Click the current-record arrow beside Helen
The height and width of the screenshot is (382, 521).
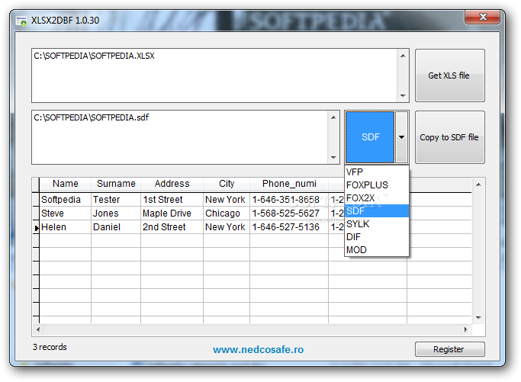click(36, 228)
